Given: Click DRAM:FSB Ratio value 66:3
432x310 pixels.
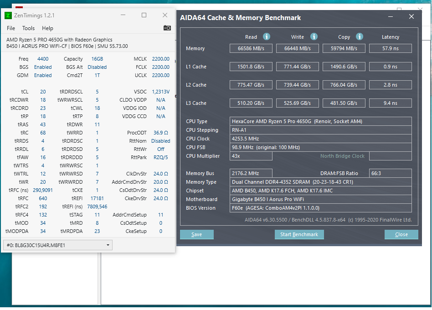Looking at the screenshot, I should coord(391,173).
